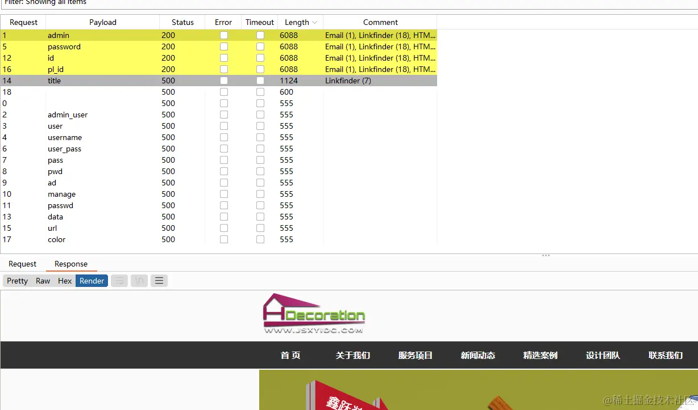The image size is (698, 410).
Task: Switch response view to Hex
Action: 64,280
